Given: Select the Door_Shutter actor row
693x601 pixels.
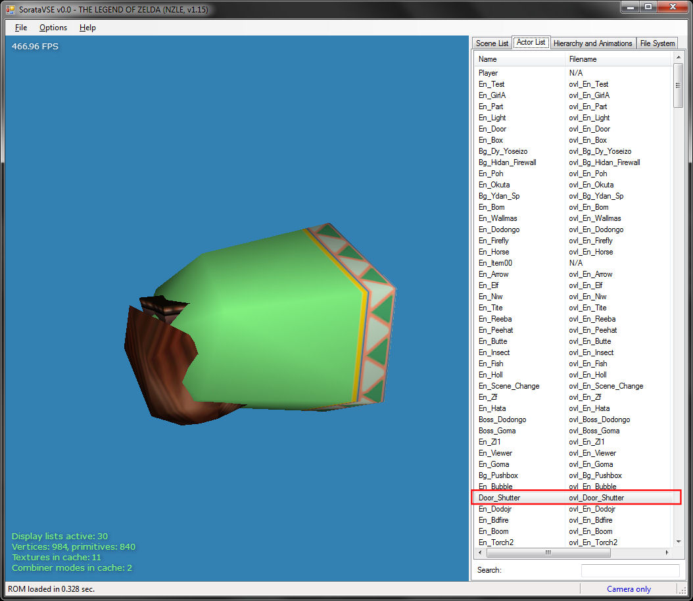Looking at the screenshot, I should coord(574,498).
